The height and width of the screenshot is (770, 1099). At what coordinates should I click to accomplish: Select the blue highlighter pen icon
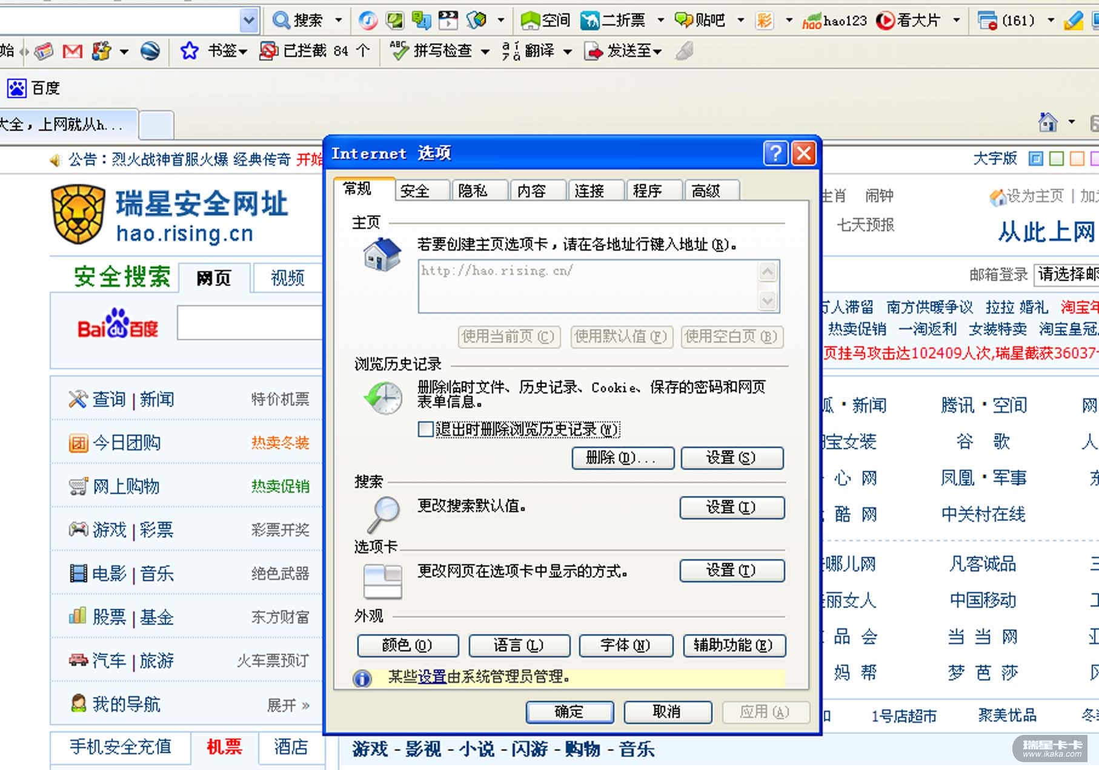pos(1073,21)
